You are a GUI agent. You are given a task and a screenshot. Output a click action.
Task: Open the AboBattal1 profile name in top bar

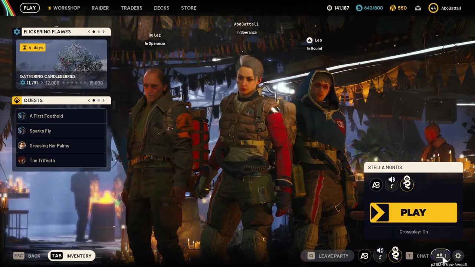point(451,8)
